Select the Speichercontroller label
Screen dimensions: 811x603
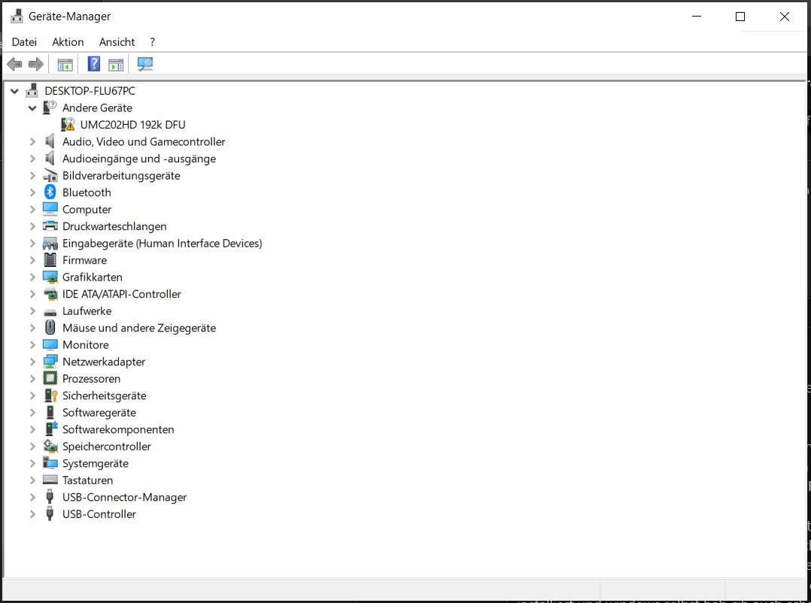click(x=107, y=447)
